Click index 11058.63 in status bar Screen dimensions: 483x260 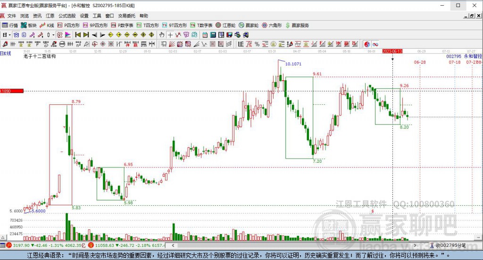[105, 245]
